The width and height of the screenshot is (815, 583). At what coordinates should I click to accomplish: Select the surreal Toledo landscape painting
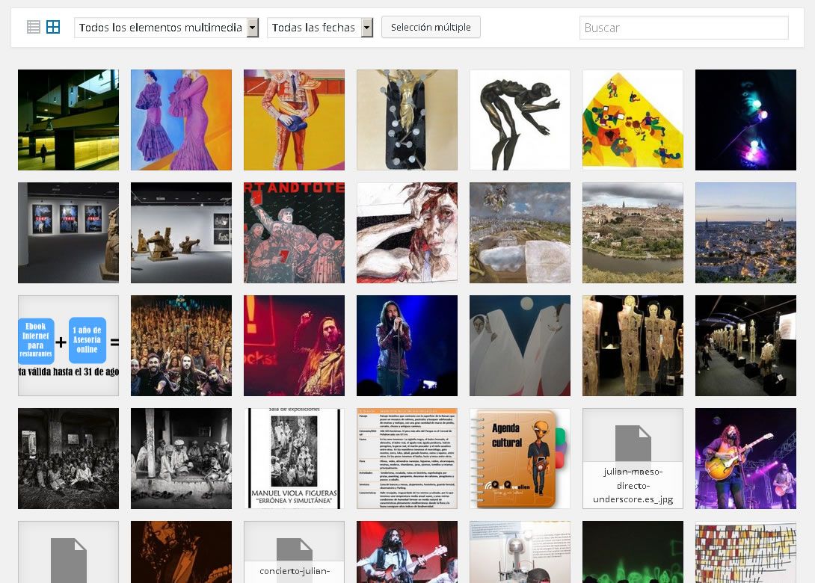click(520, 232)
